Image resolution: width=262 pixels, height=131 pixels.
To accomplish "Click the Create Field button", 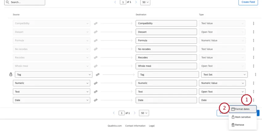I will [248, 2].
